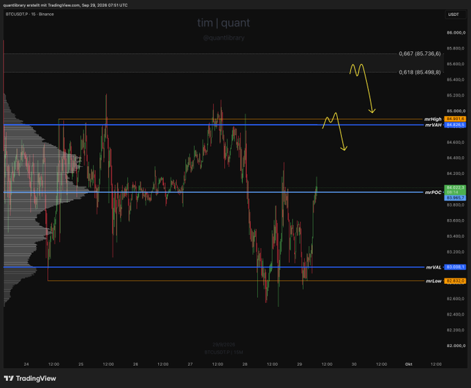
Task: Click the 85.800,0 price axis label
Action: pyautogui.click(x=456, y=48)
